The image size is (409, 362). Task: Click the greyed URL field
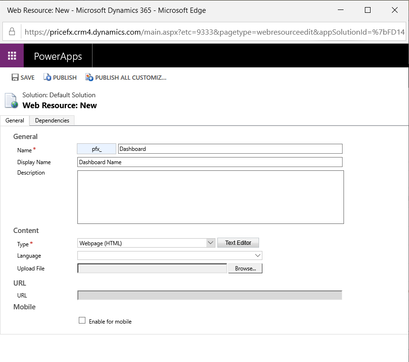point(209,296)
